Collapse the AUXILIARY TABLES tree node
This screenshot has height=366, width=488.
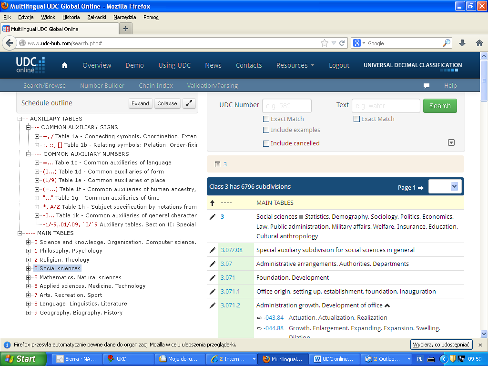[x=20, y=119]
